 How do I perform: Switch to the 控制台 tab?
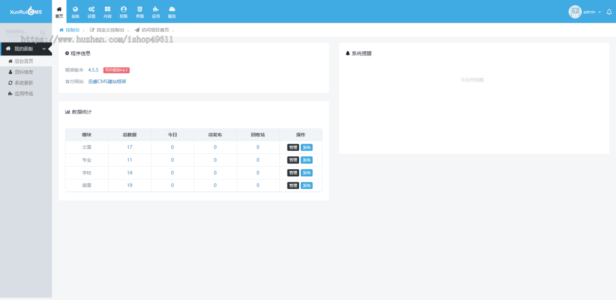point(70,30)
